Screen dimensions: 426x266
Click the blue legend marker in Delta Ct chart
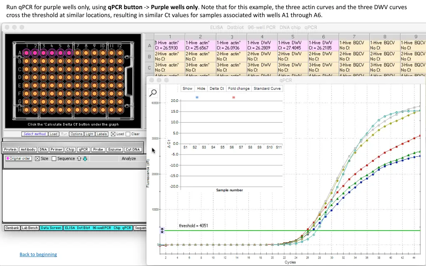(x=197, y=97)
